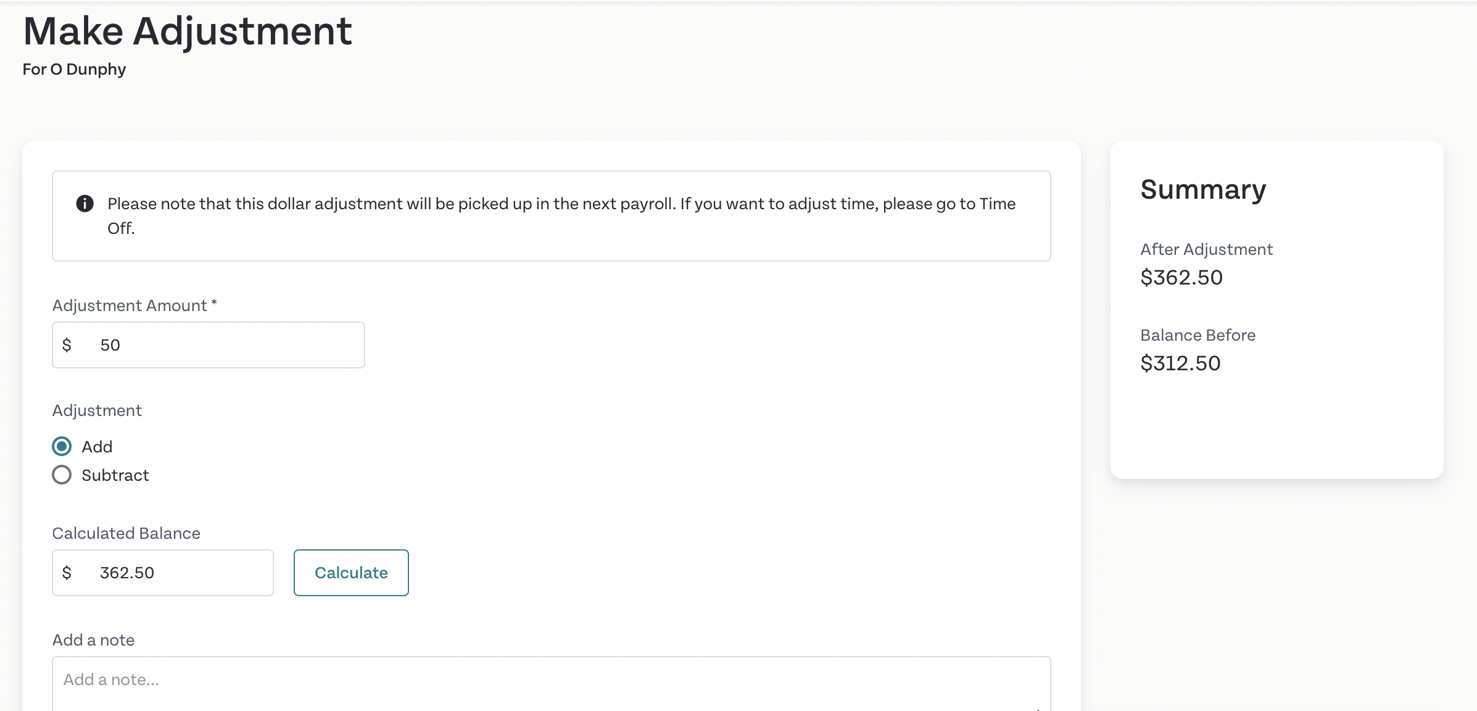Viewport: 1477px width, 711px height.
Task: Click the Subtract label text
Action: (x=115, y=475)
